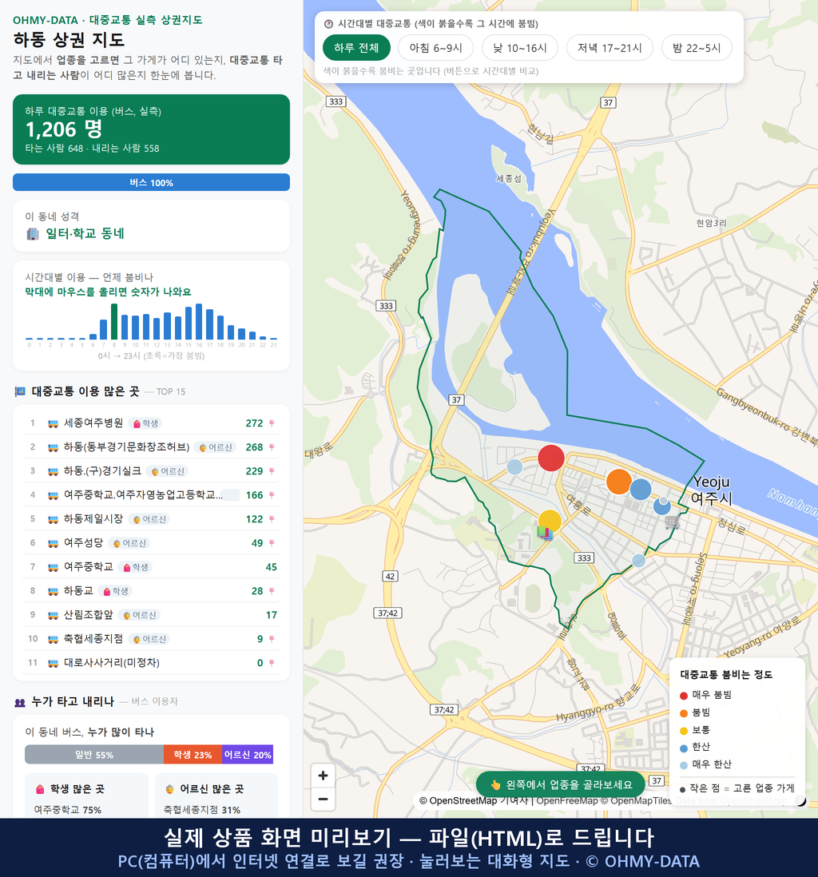
Task: Zoom out with the minus button
Action: click(323, 800)
